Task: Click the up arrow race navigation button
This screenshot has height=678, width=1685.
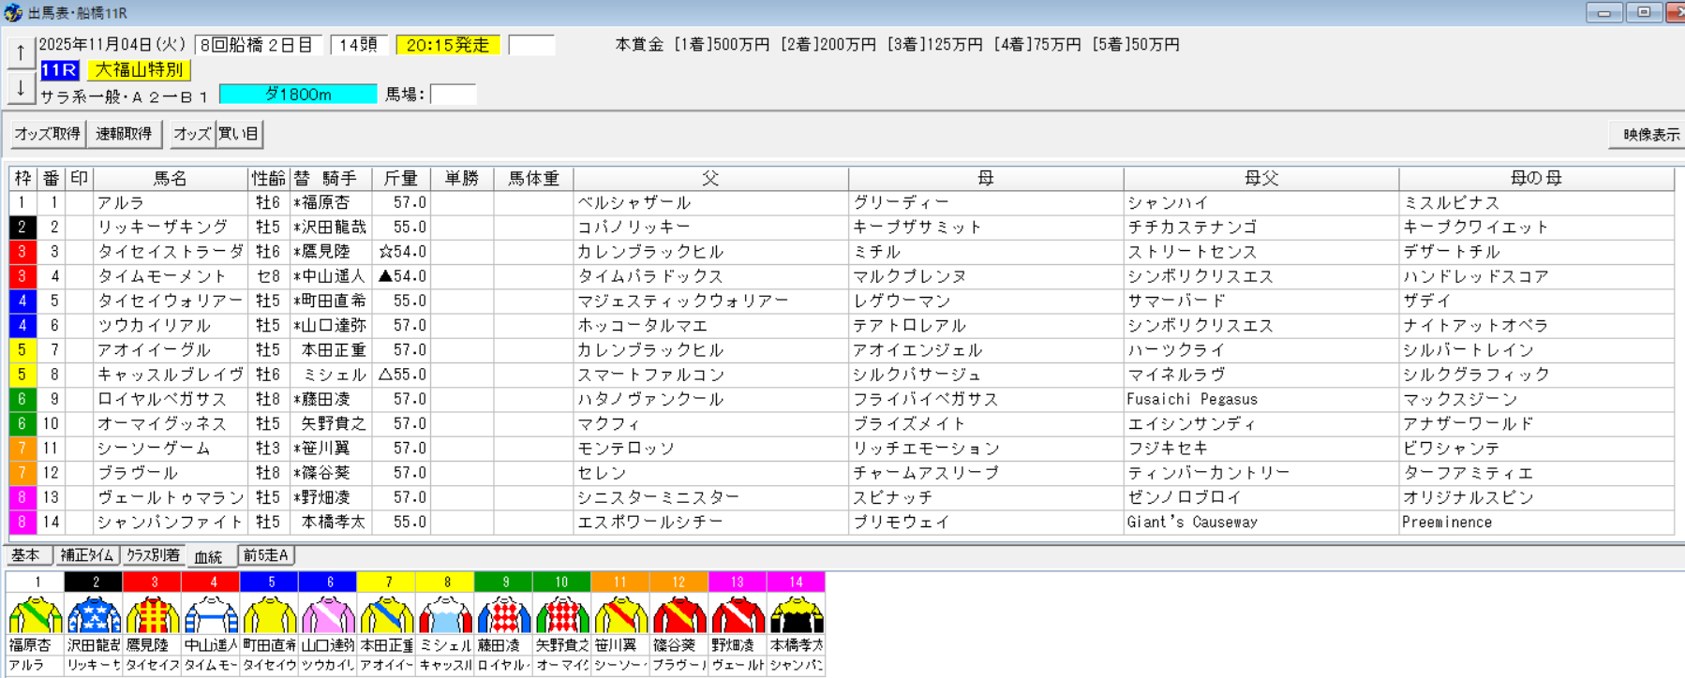Action: pos(21,53)
